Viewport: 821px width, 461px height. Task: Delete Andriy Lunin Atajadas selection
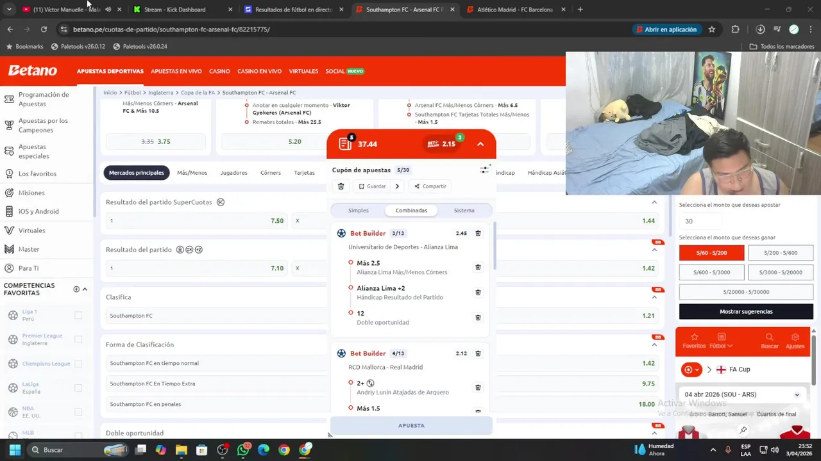pos(478,387)
